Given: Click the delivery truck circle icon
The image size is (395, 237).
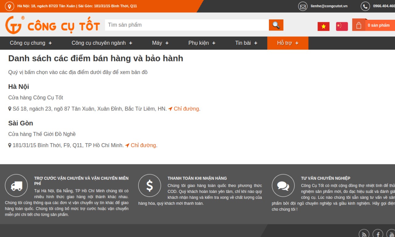Looking at the screenshot, I should pos(16,185).
